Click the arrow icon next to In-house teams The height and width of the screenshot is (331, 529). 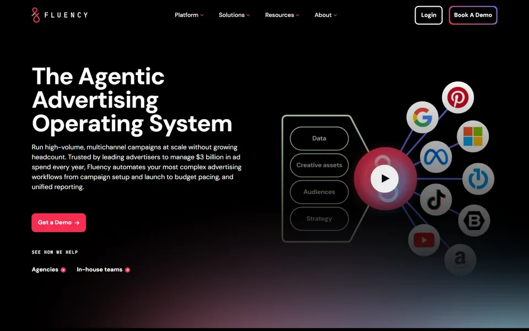tap(127, 270)
